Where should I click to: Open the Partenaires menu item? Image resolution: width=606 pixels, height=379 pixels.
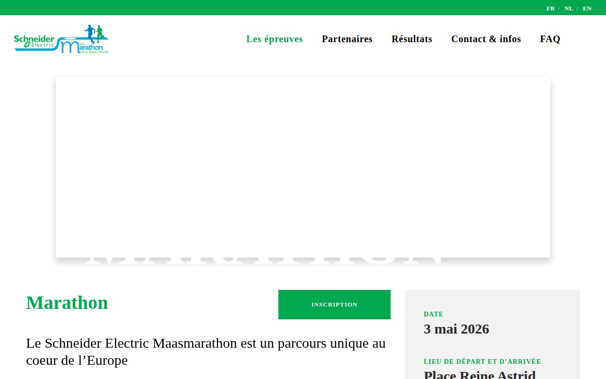point(347,39)
